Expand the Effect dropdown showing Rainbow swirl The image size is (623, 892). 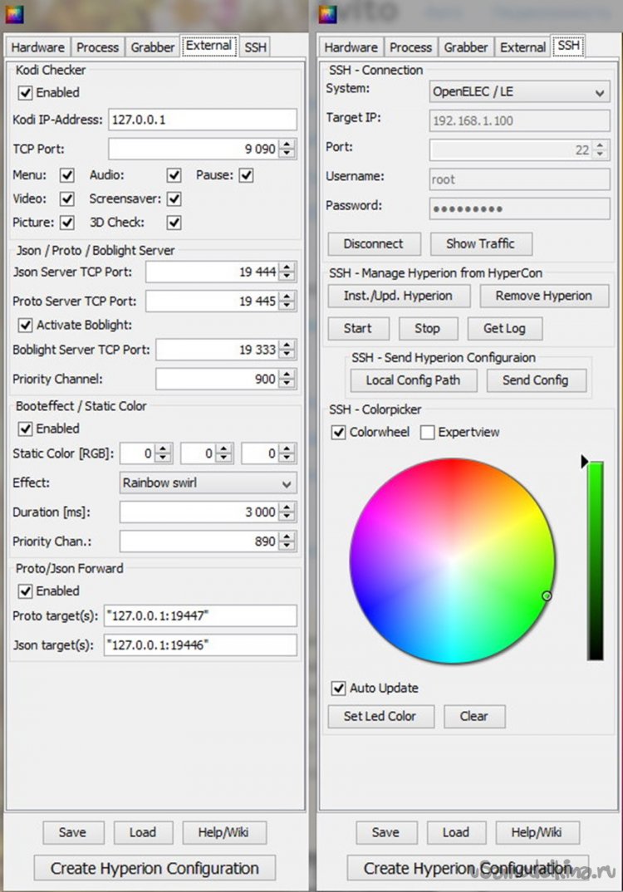pyautogui.click(x=208, y=483)
